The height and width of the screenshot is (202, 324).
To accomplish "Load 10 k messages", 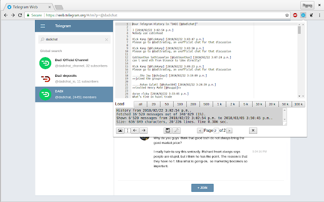I will pyautogui.click(x=259, y=104).
